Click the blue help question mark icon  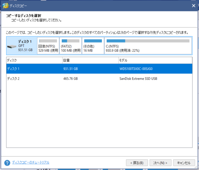point(7,163)
